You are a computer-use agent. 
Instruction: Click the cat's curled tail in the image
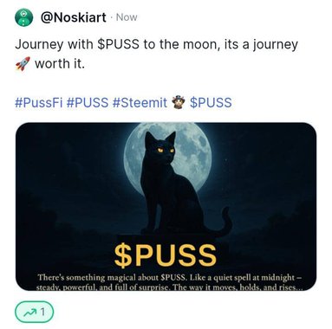pos(223,221)
